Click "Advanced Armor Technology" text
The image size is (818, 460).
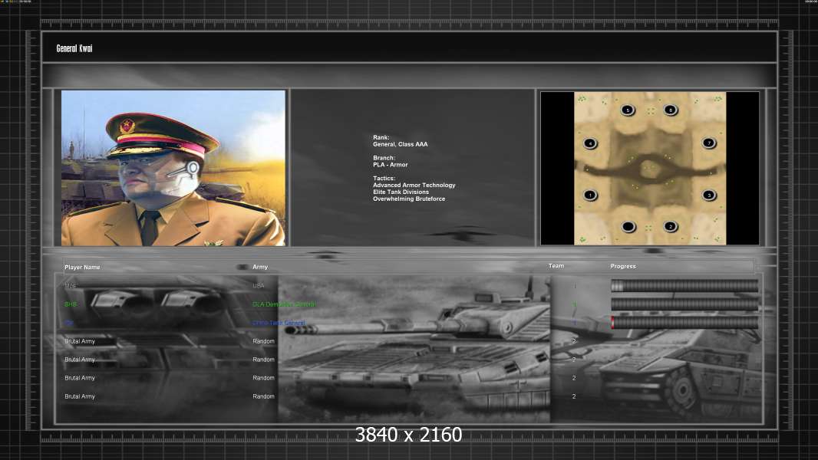(x=414, y=185)
